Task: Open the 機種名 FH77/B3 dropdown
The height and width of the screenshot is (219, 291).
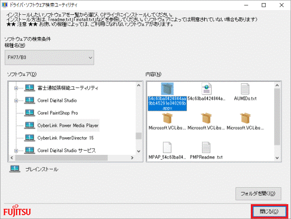Action: [x=49, y=57]
